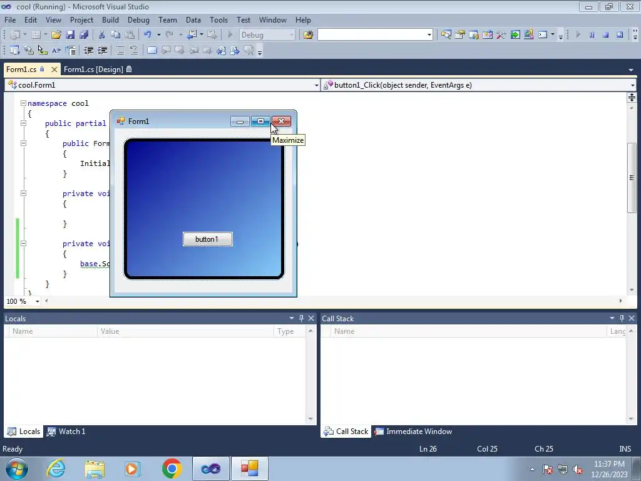Open Solution Explorer from toolbar icon
Viewport: 641px width, 481px height.
pos(446,35)
